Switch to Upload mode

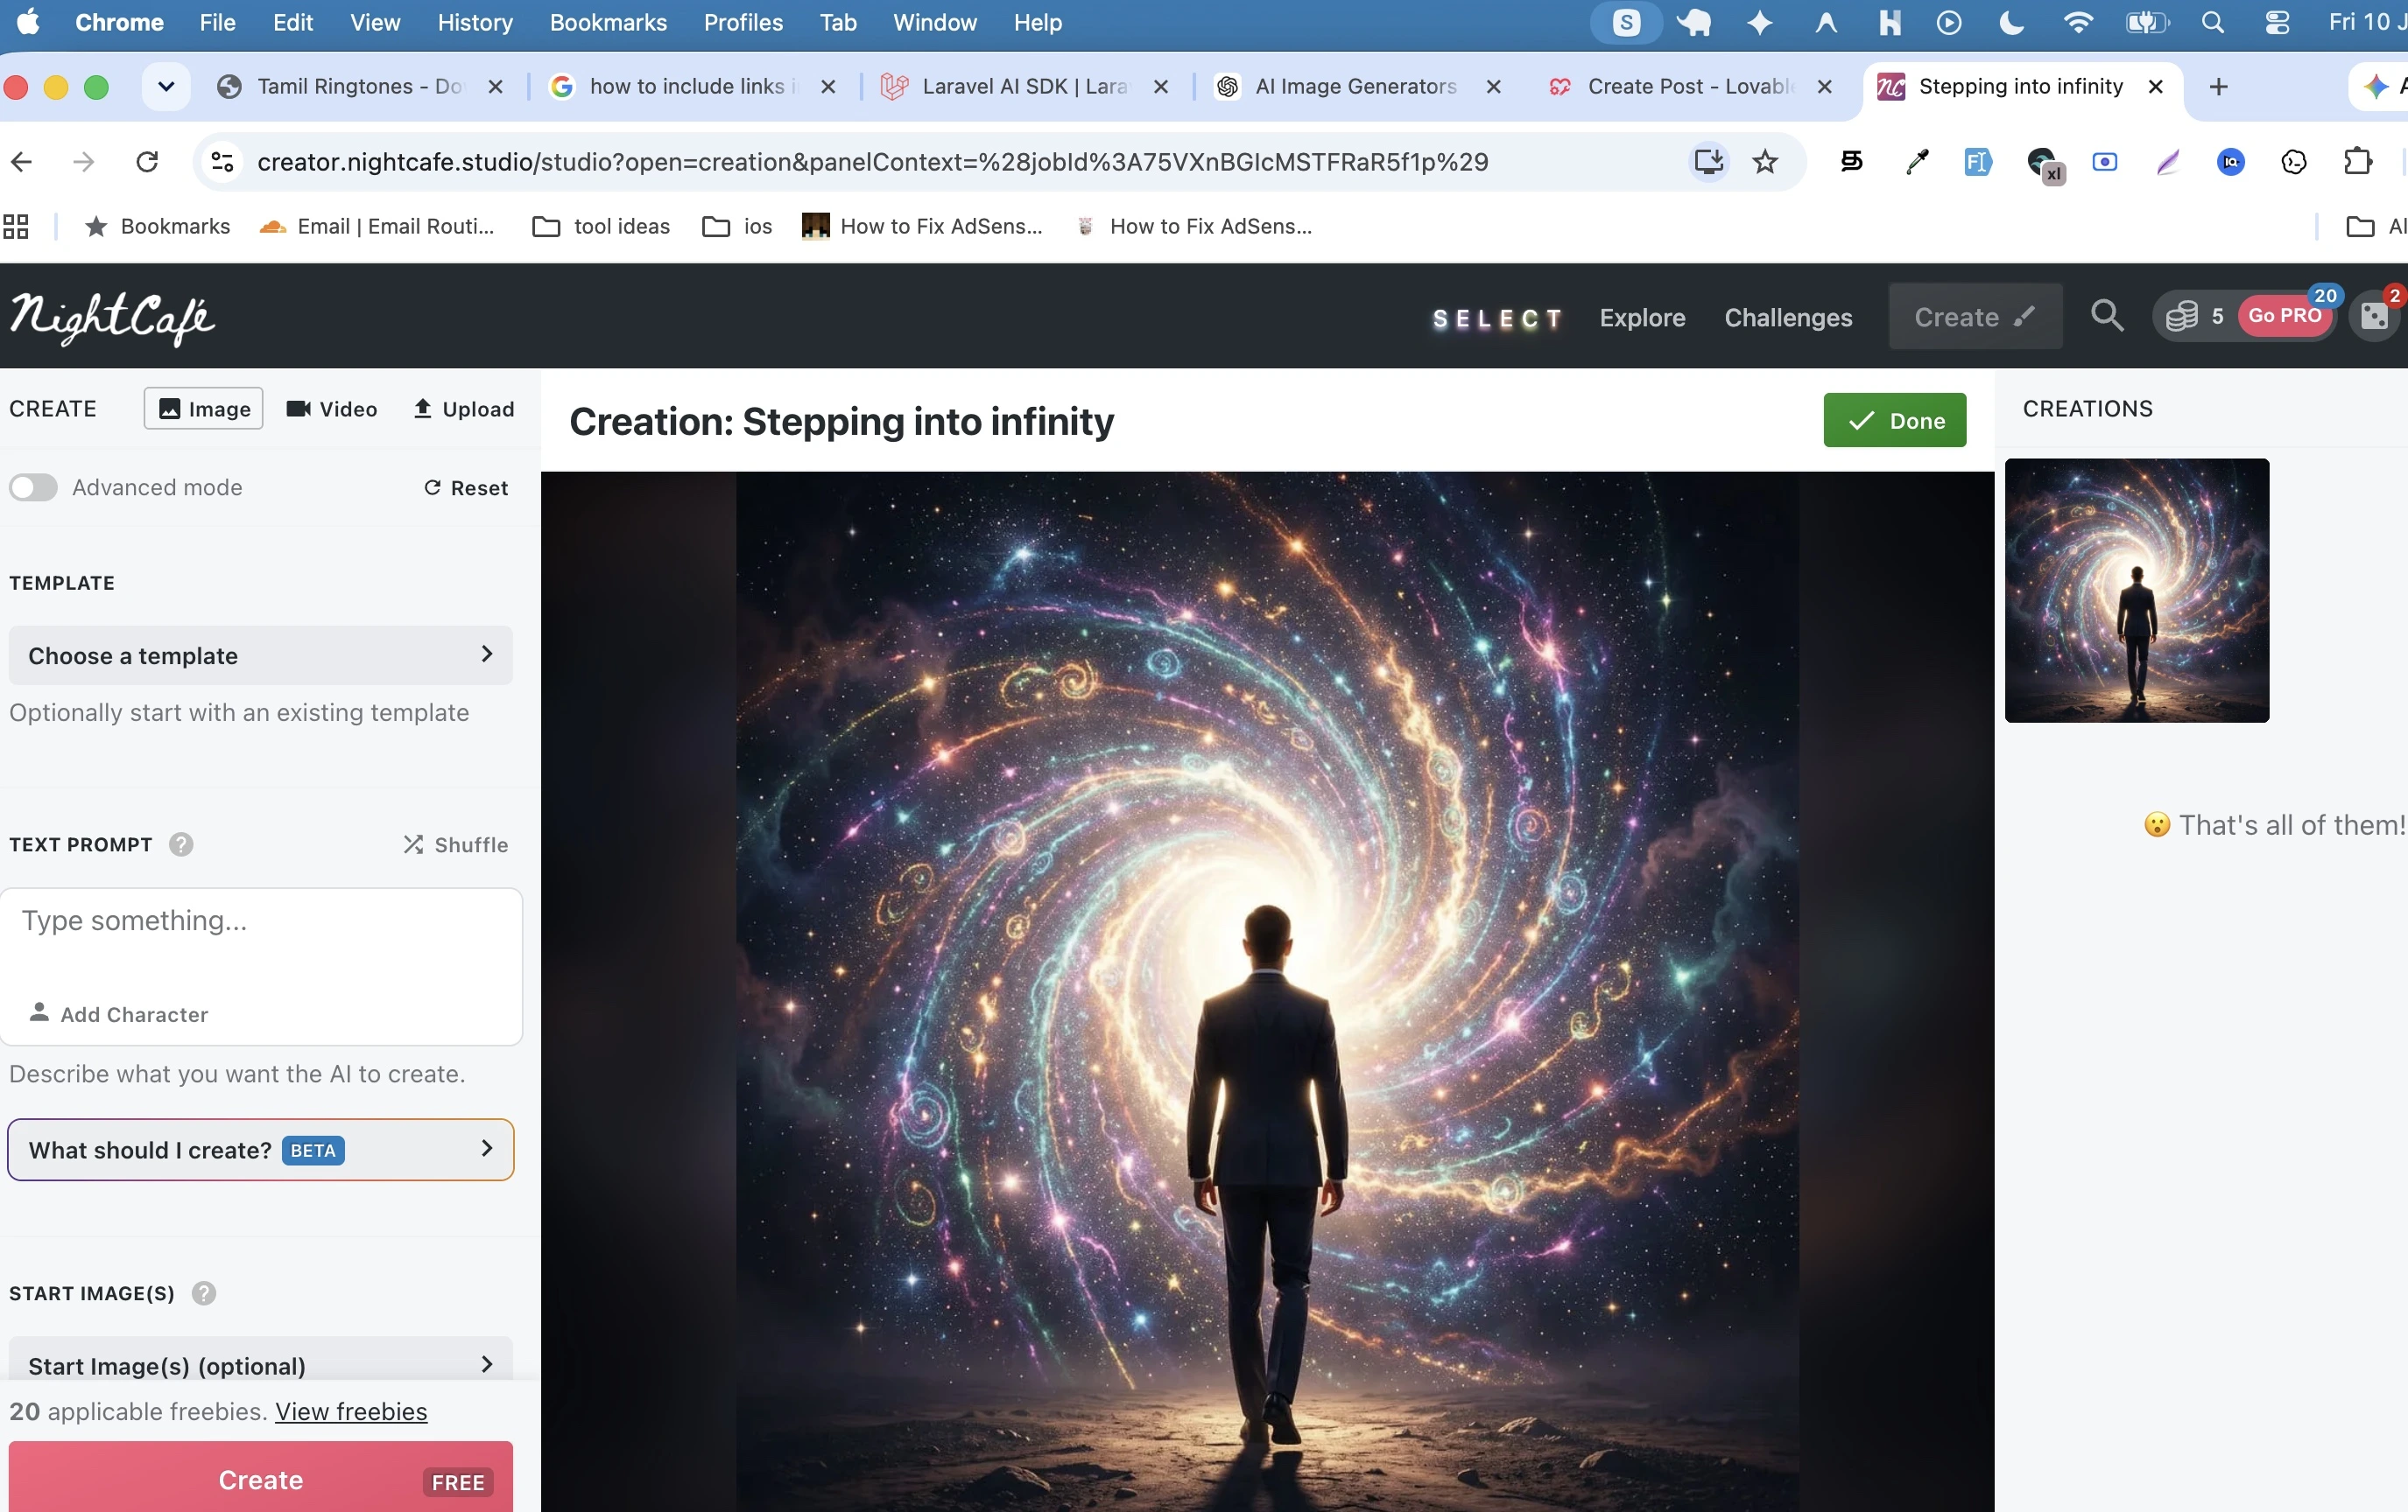tap(463, 409)
